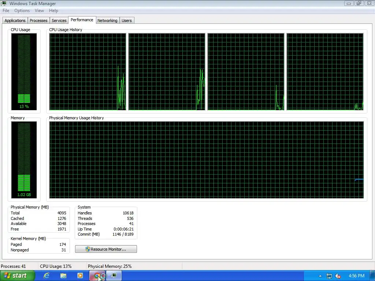This screenshot has width=375, height=281.
Task: Open the Windows start menu
Action: pyautogui.click(x=17, y=276)
